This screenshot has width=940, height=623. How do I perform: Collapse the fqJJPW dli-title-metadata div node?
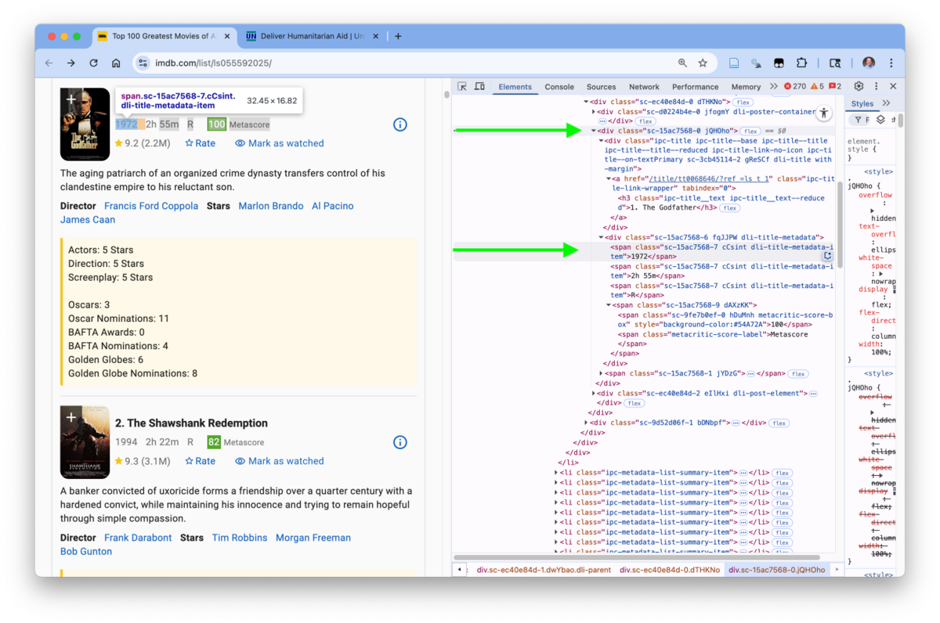(x=601, y=237)
